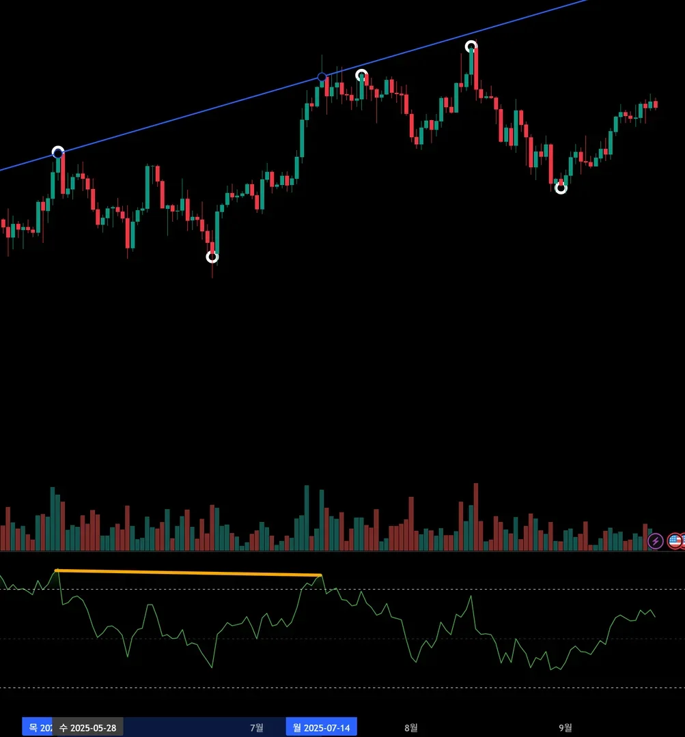685x737 pixels.
Task: Open the US flag economic event icon
Action: pos(675,541)
